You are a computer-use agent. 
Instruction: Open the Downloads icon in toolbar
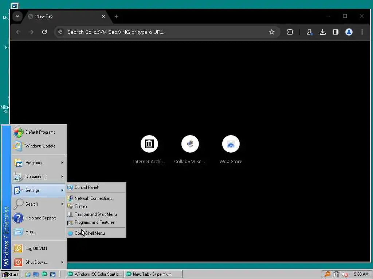(323, 32)
